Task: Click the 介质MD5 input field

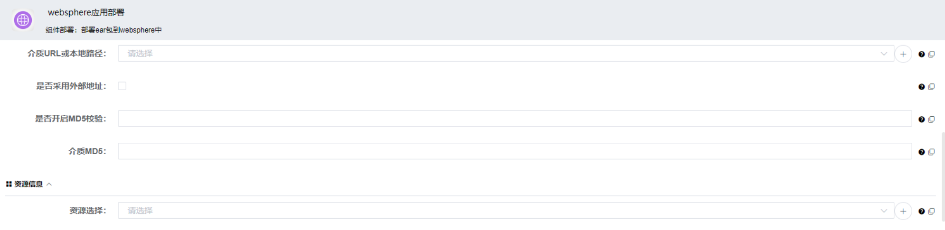Action: click(x=514, y=151)
